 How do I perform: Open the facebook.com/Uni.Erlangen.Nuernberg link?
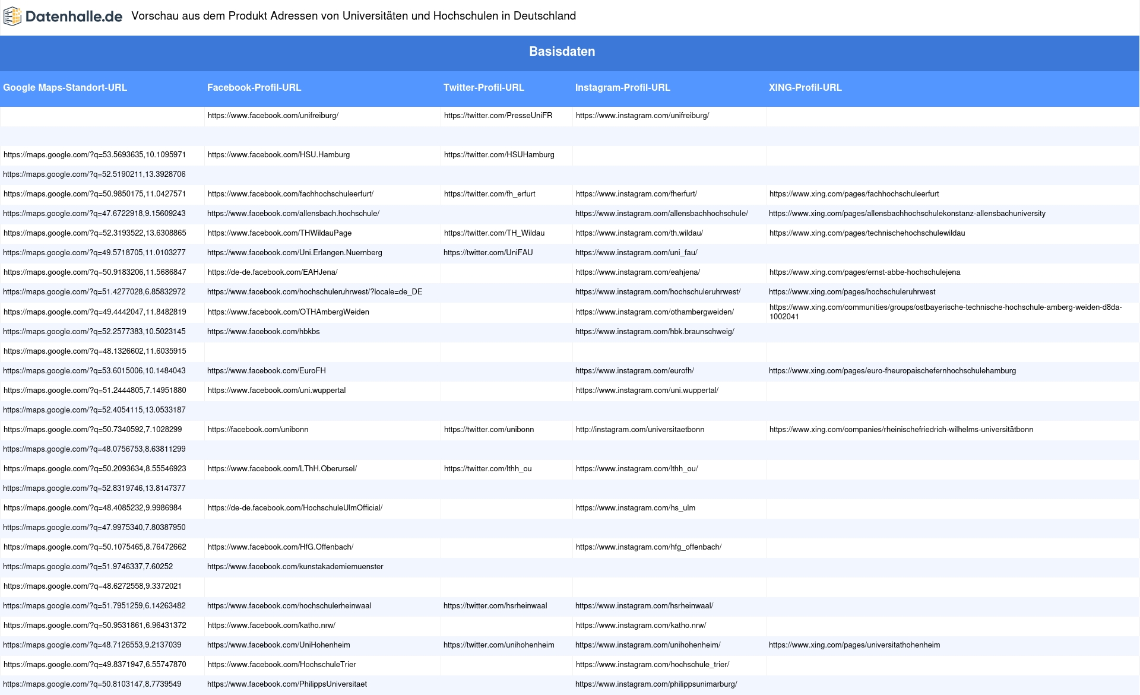click(294, 253)
